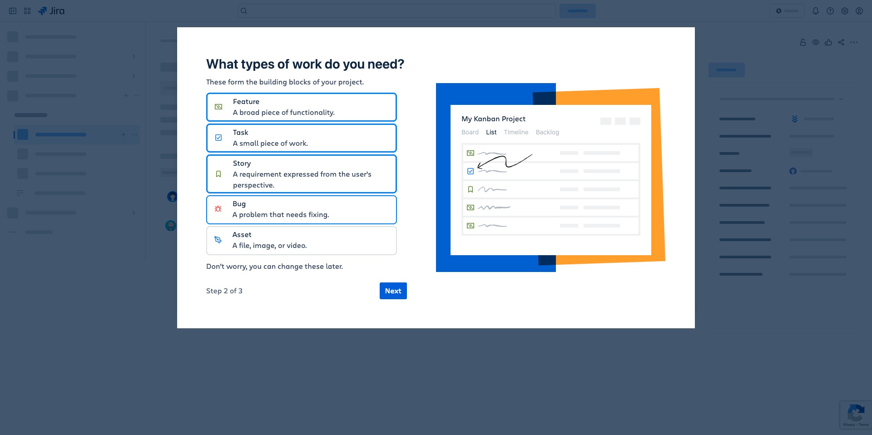Viewport: 872px width, 435px height.
Task: Click the blue button beside the search bar
Action: (578, 11)
